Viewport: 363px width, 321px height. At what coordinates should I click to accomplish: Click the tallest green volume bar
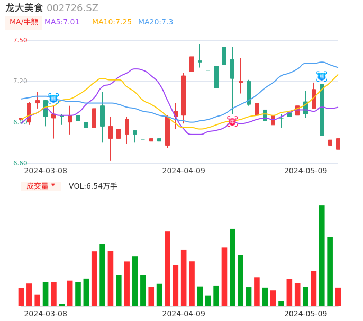[x=322, y=255]
